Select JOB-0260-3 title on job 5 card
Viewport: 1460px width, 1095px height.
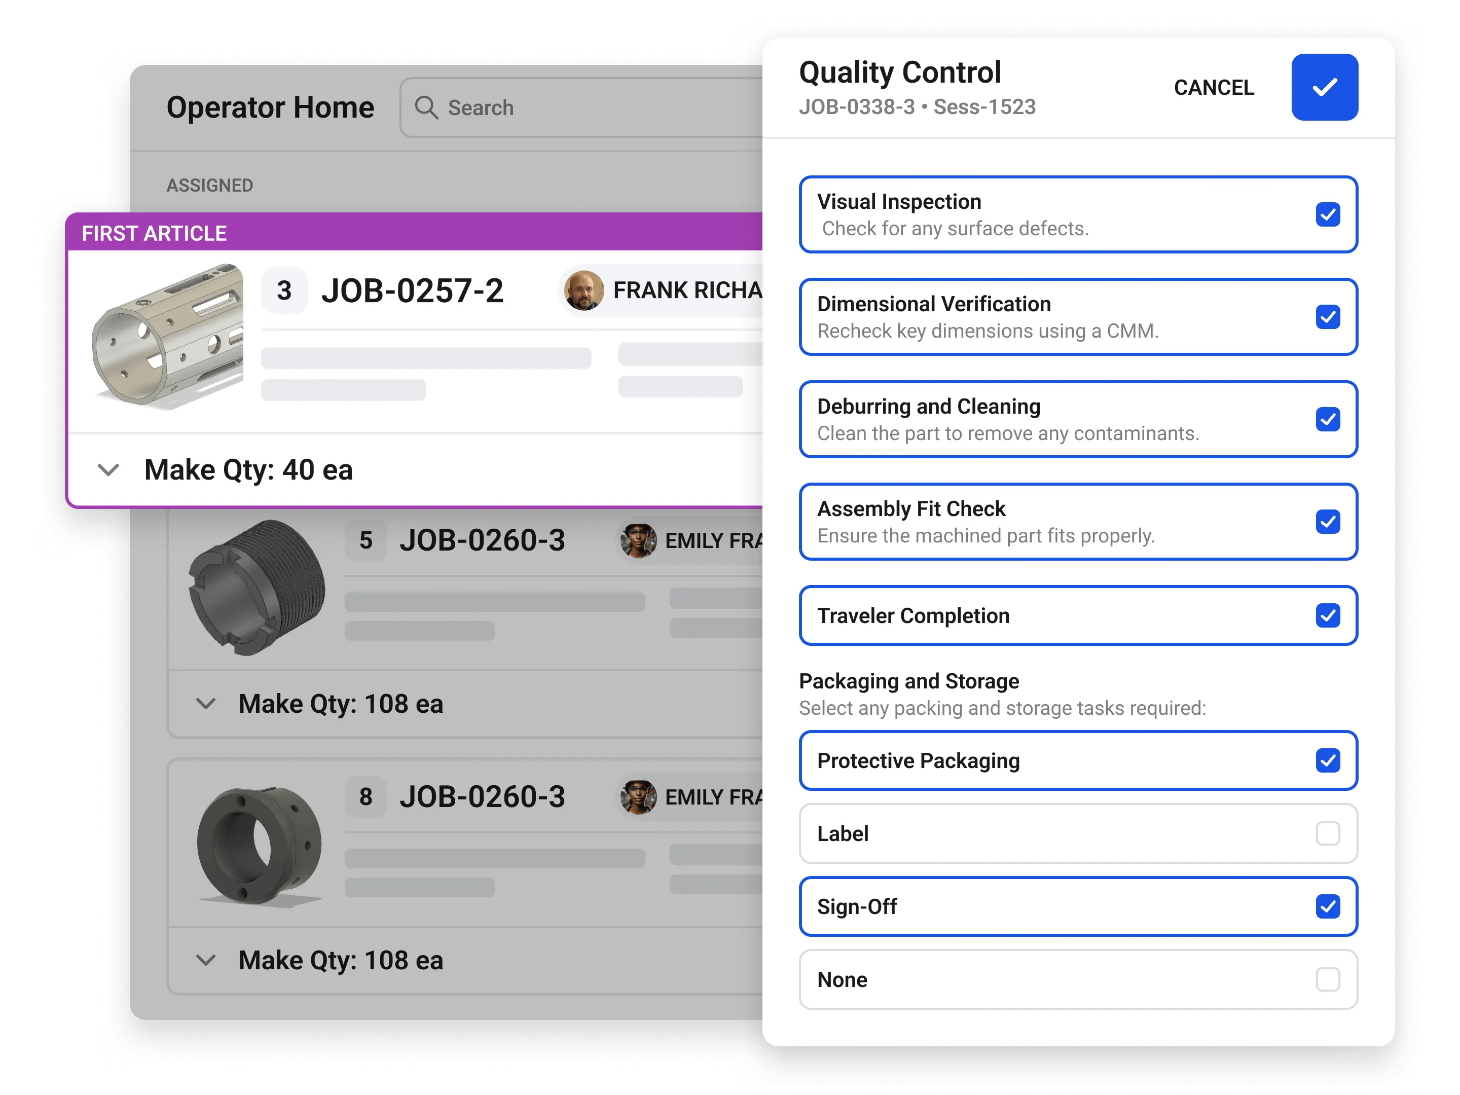coord(483,540)
